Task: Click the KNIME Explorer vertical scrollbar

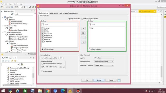Action: [x=33, y=75]
